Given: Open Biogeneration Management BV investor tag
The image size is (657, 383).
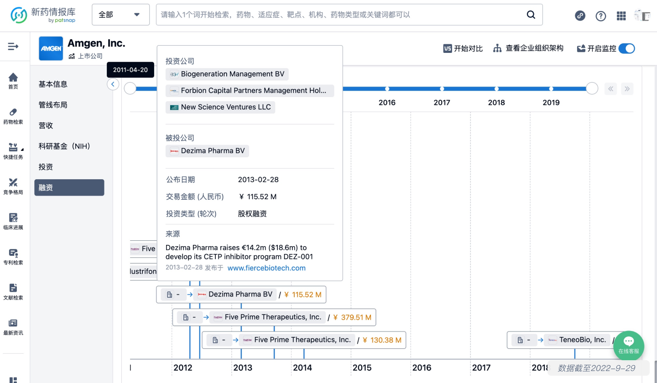Looking at the screenshot, I should [x=227, y=74].
